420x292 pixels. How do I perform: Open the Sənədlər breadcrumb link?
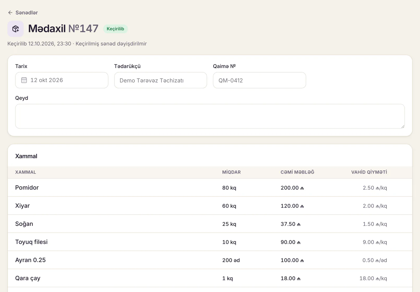click(x=27, y=13)
